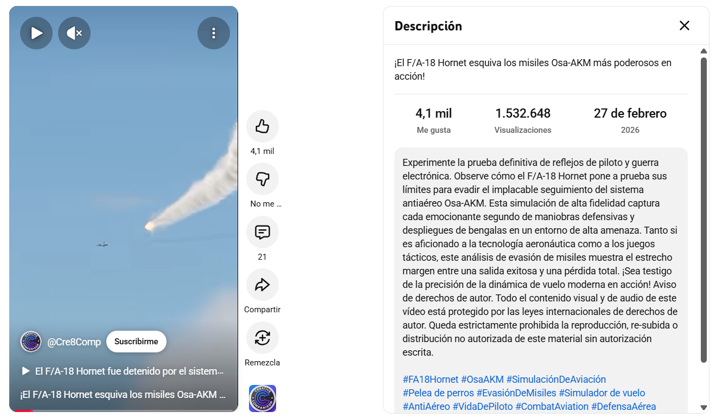Image resolution: width=716 pixels, height=418 pixels.
Task: Open the @Cre8Comp channel link
Action: [x=74, y=342]
